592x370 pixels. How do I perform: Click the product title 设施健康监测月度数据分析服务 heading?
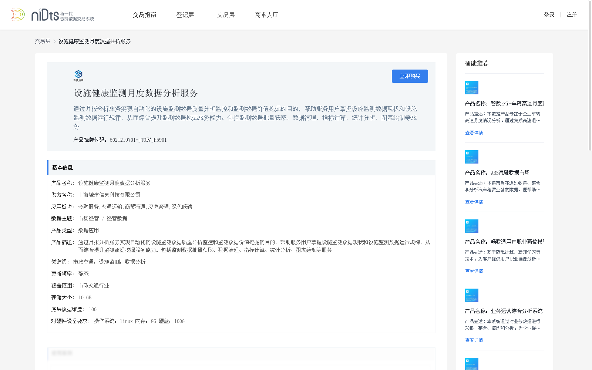[x=136, y=93]
